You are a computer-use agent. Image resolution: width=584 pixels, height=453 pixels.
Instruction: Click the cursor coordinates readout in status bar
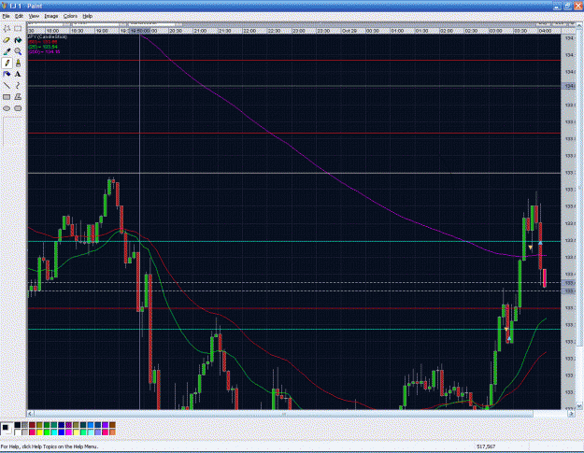tap(486, 446)
